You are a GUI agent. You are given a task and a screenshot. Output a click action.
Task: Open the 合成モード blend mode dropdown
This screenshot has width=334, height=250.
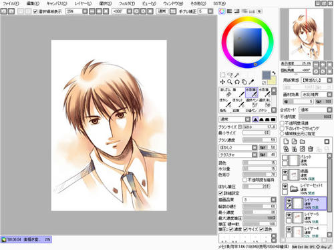pyautogui.click(x=316, y=110)
